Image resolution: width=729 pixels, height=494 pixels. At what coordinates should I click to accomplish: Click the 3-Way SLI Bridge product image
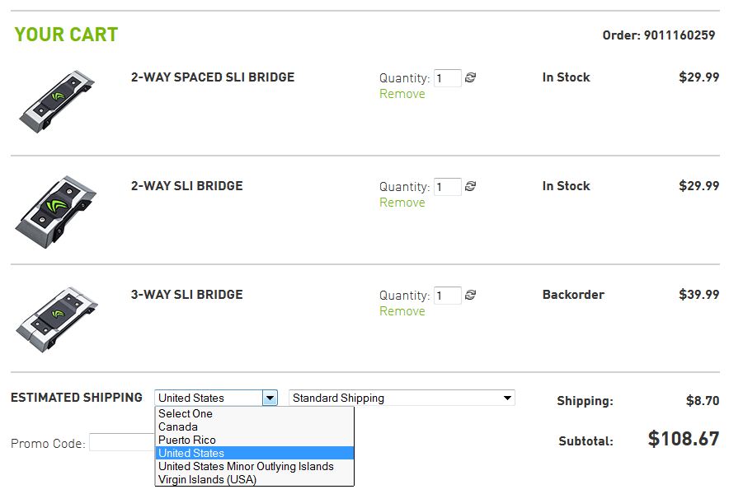point(56,319)
